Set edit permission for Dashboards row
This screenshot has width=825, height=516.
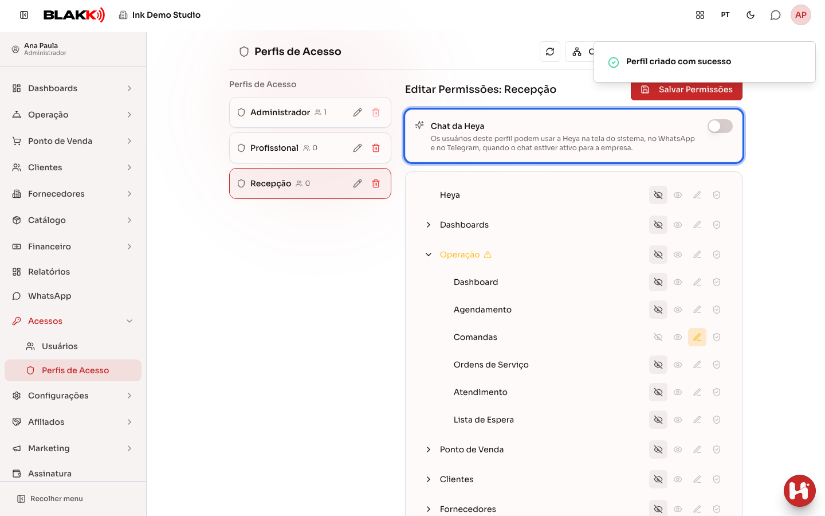pyautogui.click(x=697, y=225)
